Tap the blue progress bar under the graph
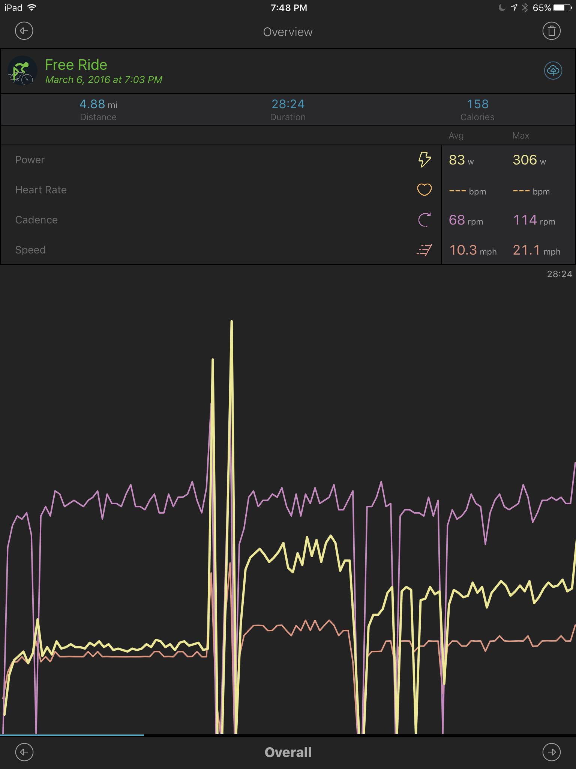Image resolution: width=576 pixels, height=769 pixels. click(72, 735)
